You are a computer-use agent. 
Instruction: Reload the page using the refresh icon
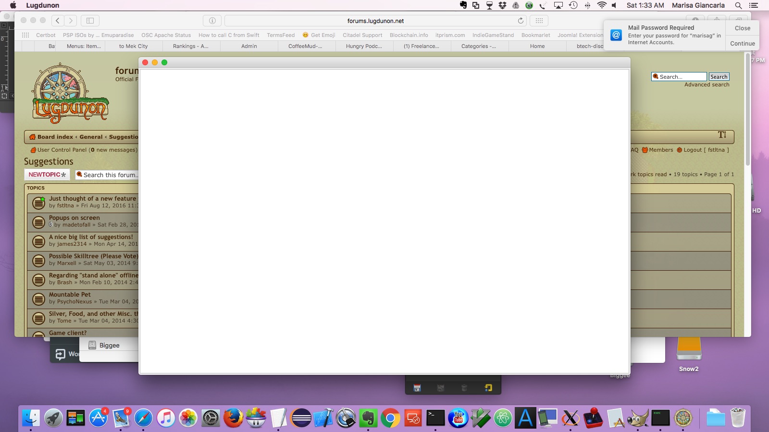click(x=521, y=21)
